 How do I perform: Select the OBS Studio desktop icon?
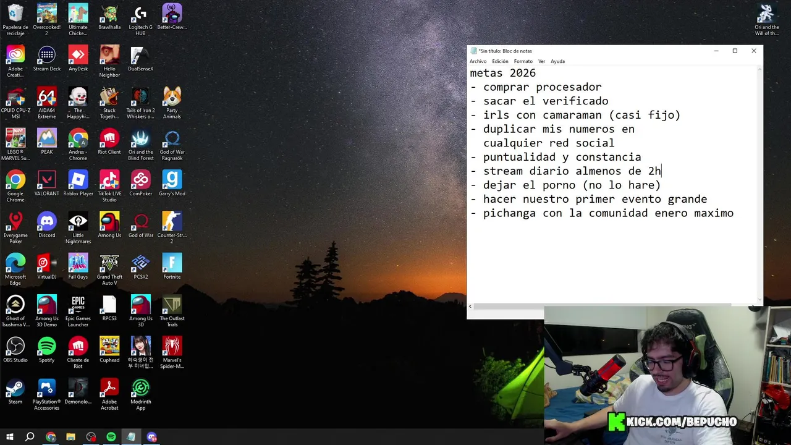pos(15,350)
